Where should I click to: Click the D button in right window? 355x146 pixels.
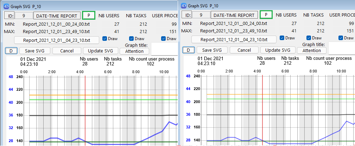pos(188,50)
